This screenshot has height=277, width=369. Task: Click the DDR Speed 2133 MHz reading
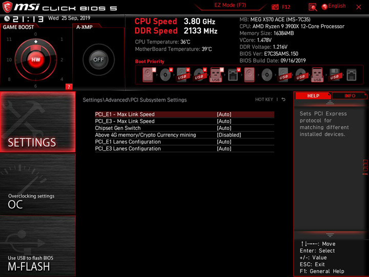click(x=176, y=31)
